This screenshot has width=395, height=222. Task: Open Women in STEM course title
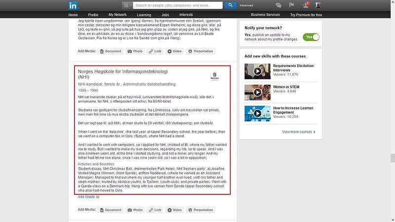pyautogui.click(x=286, y=87)
